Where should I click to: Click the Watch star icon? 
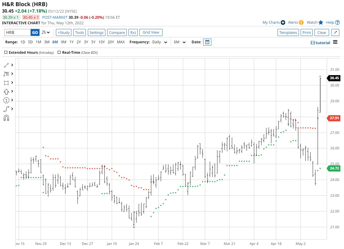(321, 22)
